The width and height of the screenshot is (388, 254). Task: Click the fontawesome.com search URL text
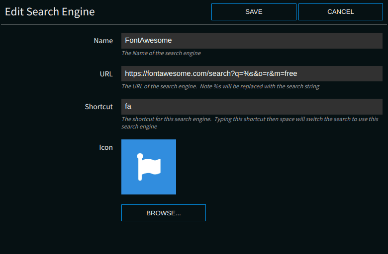(x=211, y=73)
